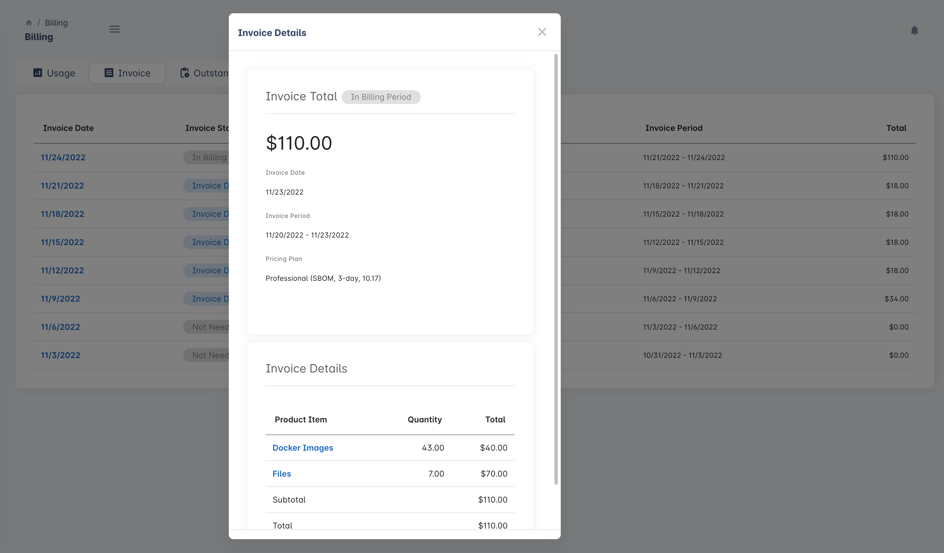Click the notification bell icon
The image size is (944, 553).
pos(914,30)
